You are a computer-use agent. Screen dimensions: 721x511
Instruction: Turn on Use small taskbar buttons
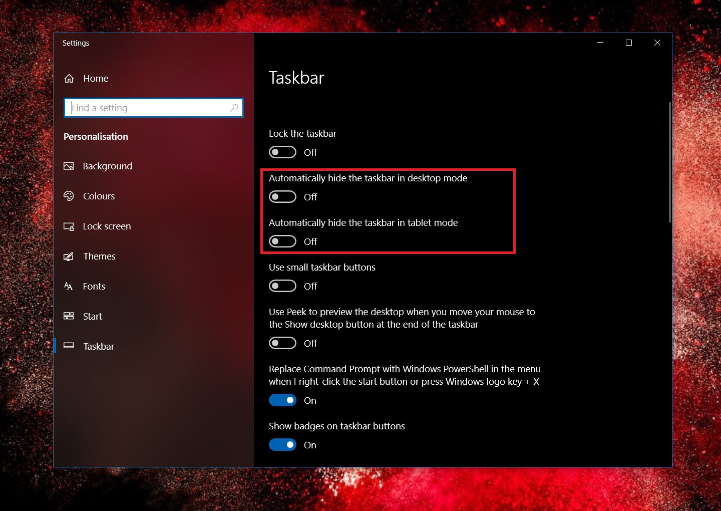point(282,286)
